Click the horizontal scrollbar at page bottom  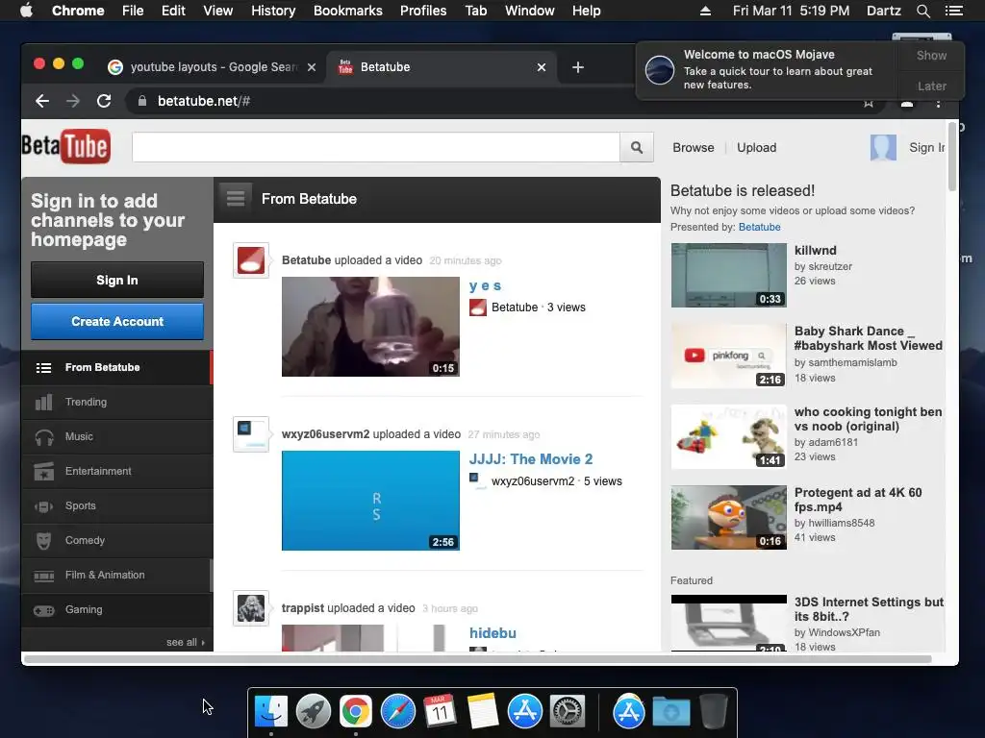pos(477,659)
